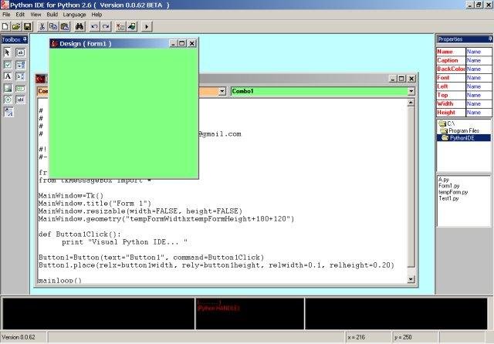494x344 pixels.
Task: Select A.py in the file list
Action: point(444,180)
